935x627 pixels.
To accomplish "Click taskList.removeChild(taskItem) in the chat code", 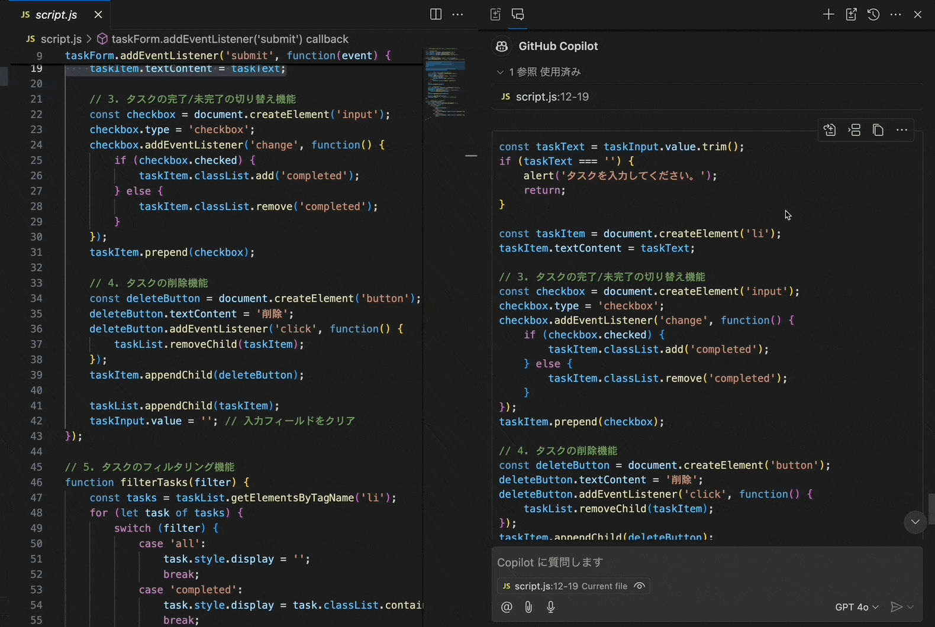I will (x=618, y=509).
